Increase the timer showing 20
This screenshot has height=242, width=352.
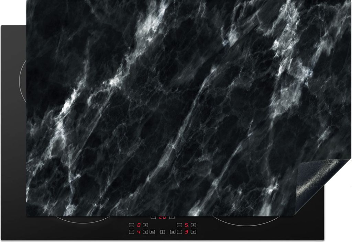172,217
